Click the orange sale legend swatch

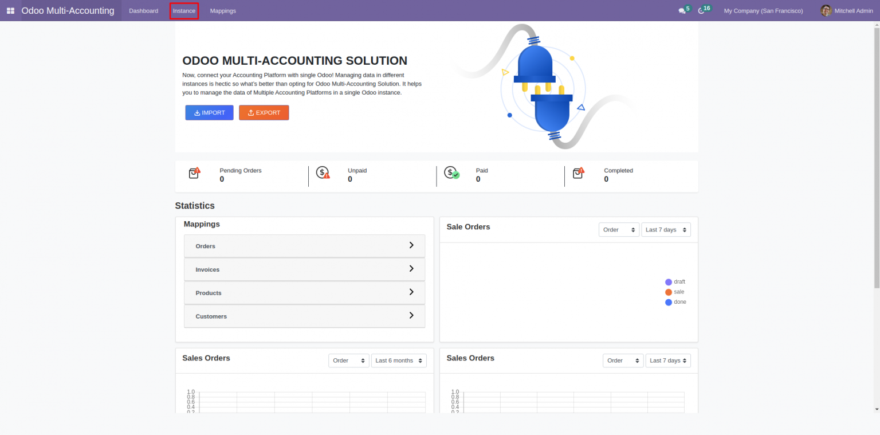[668, 292]
